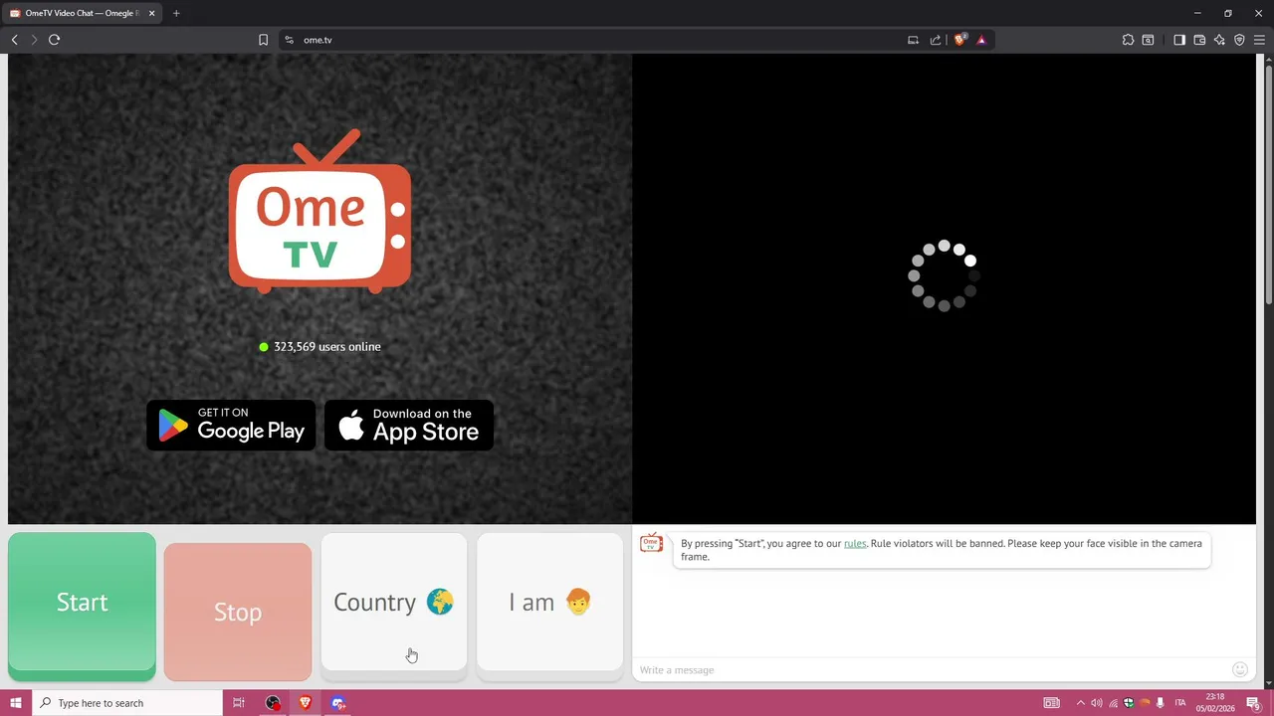Open a new browser tab
Viewport: 1274px width, 716px height.
(x=176, y=13)
